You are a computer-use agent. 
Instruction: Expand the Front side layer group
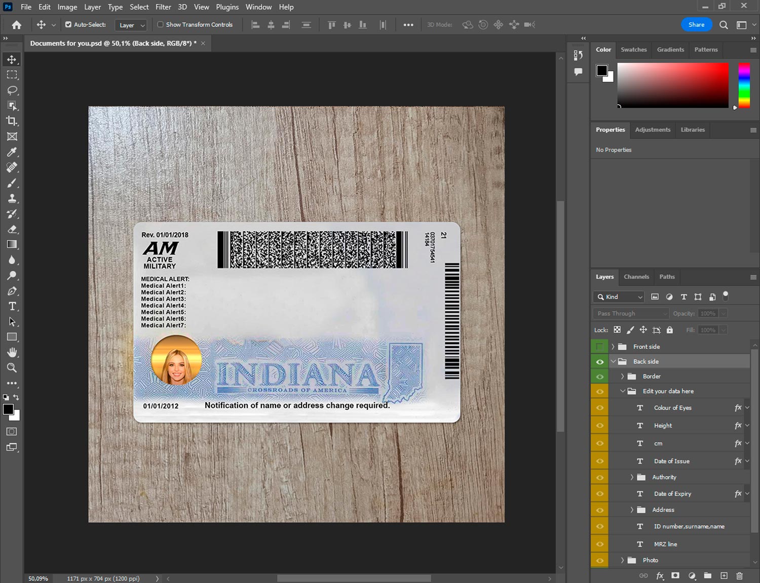click(x=613, y=347)
